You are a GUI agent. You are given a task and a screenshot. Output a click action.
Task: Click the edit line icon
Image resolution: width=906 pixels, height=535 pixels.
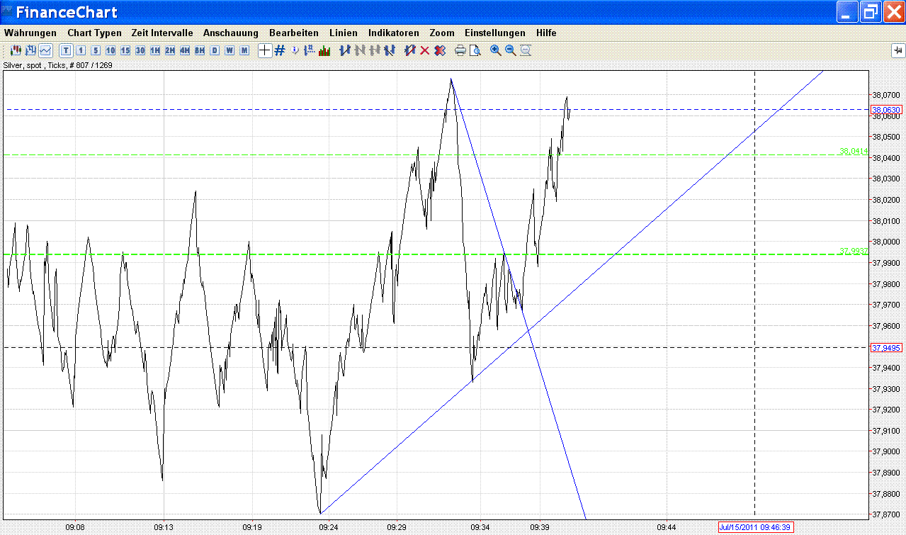[x=410, y=50]
